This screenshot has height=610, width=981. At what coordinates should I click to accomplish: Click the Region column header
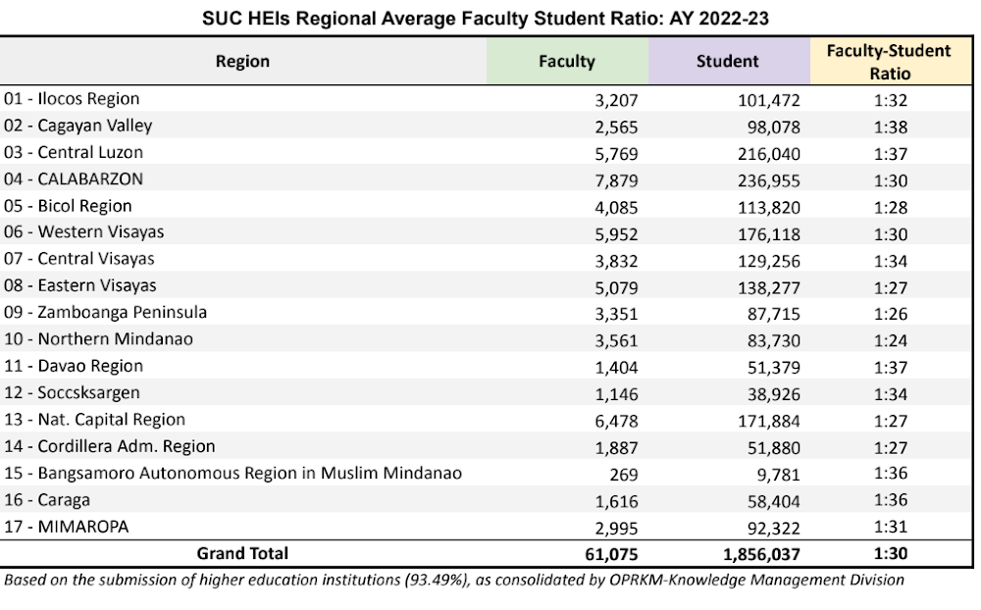click(242, 61)
